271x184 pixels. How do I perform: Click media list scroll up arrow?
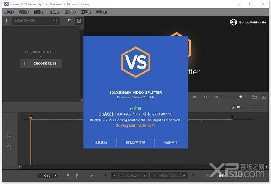(82, 28)
